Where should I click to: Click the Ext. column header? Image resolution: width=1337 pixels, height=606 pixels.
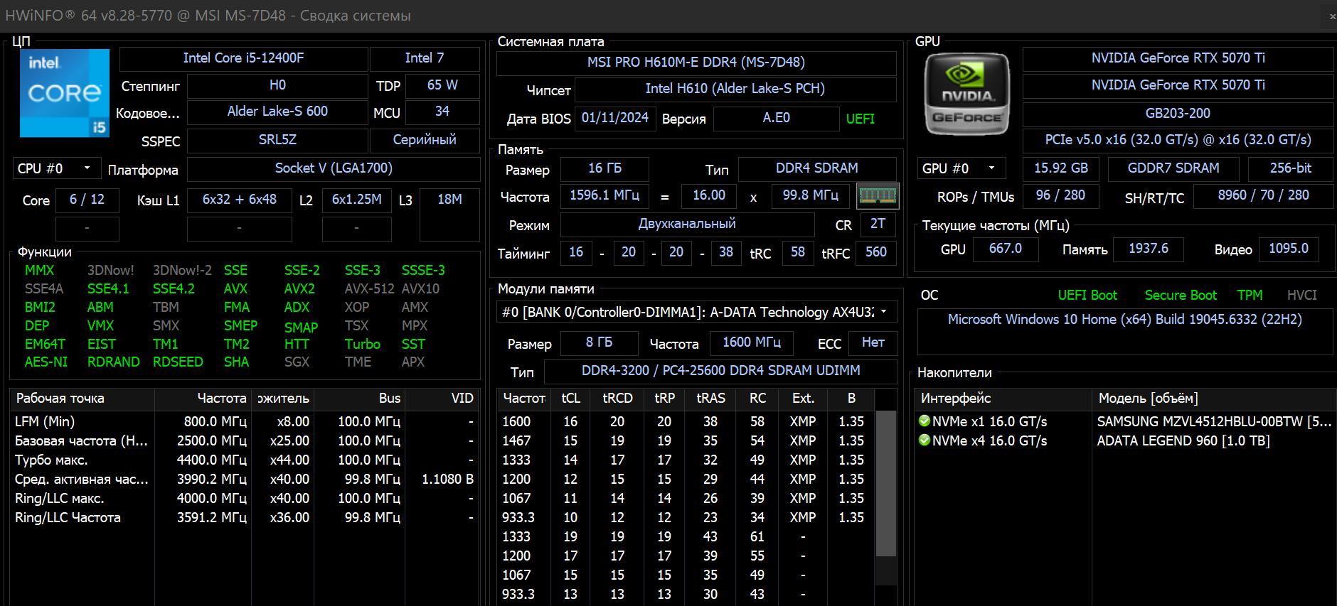tap(804, 399)
